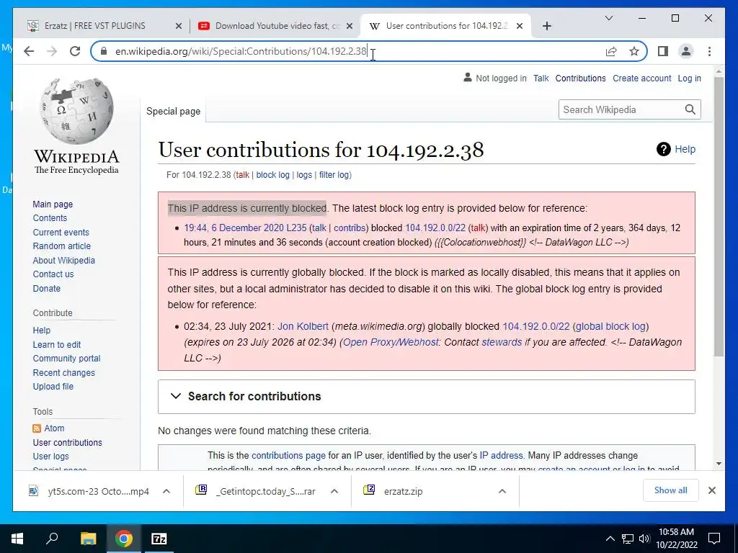Screen dimensions: 738x553
Task: Click the Upload file sidebar link
Action: pos(53,387)
